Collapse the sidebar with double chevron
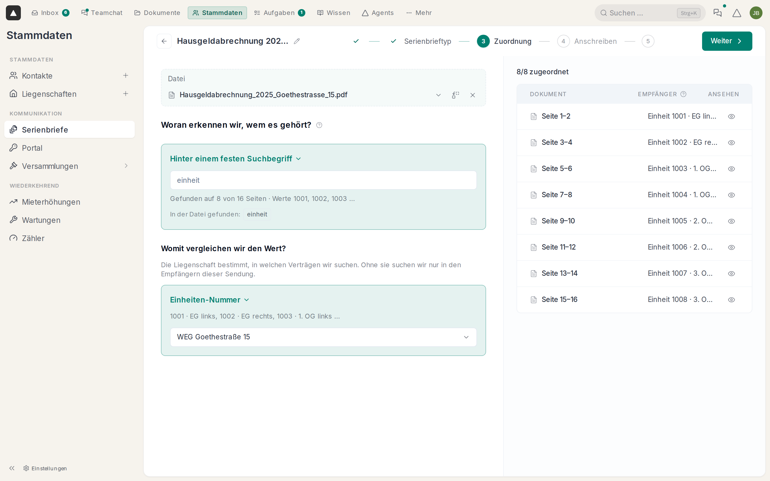The width and height of the screenshot is (770, 481). (x=12, y=468)
